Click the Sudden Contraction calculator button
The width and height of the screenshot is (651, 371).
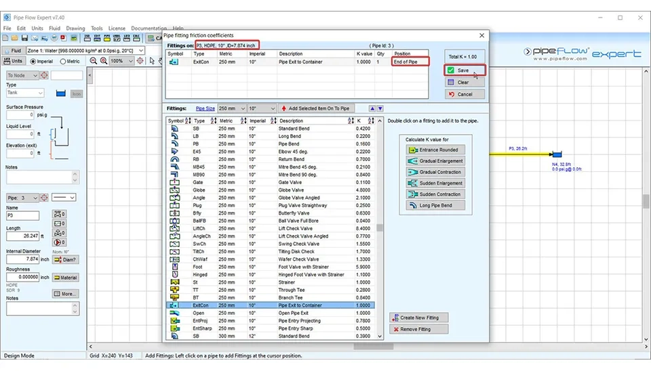pyautogui.click(x=435, y=194)
